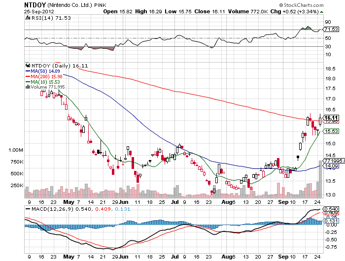Click the RSI value tag 71.53
The width and height of the screenshot is (345, 261).
(331, 29)
